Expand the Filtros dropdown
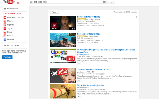Screen dimensions: 159x99 (54, 12)
